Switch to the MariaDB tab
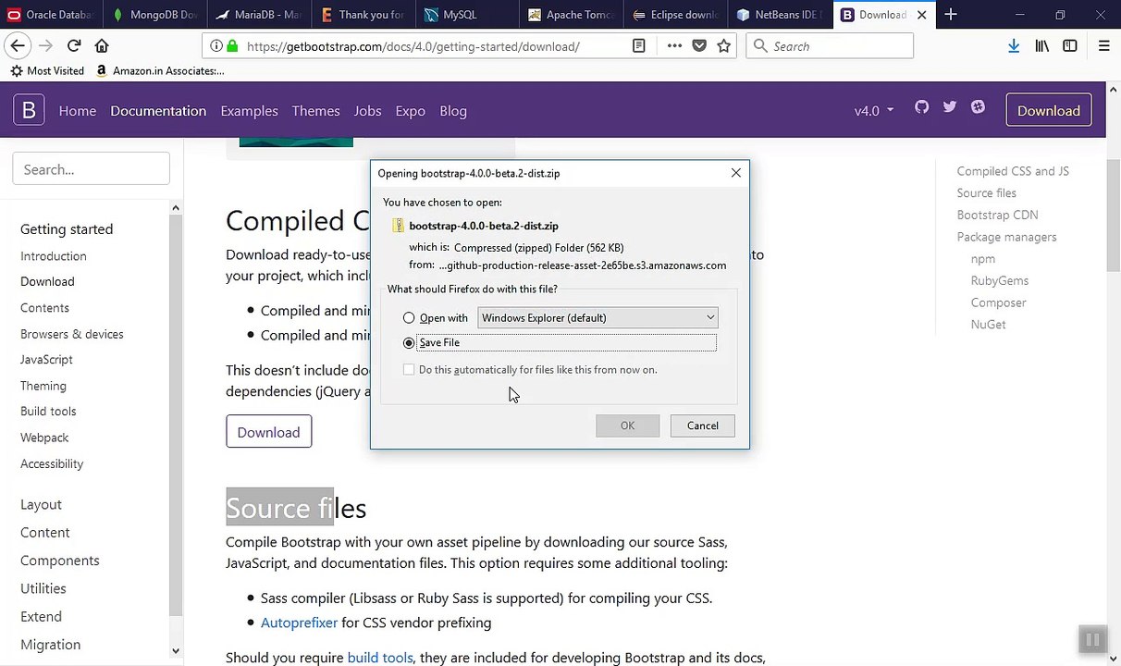Image resolution: width=1121 pixels, height=666 pixels. 257,15
